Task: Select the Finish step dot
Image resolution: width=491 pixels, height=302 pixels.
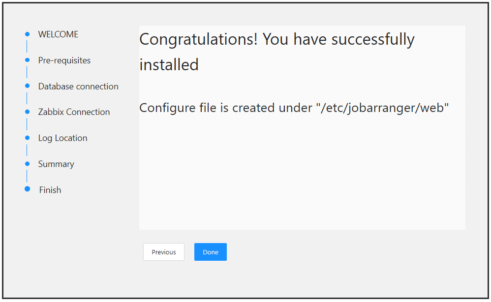Action: [x=27, y=189]
